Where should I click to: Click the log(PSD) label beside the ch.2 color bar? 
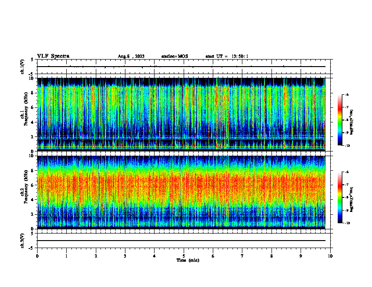click(x=352, y=199)
